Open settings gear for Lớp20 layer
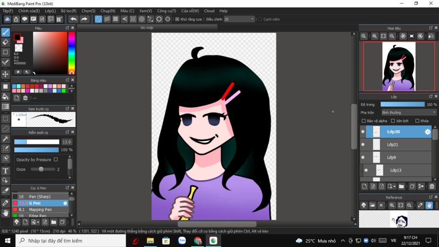439x247 pixels. (427, 132)
